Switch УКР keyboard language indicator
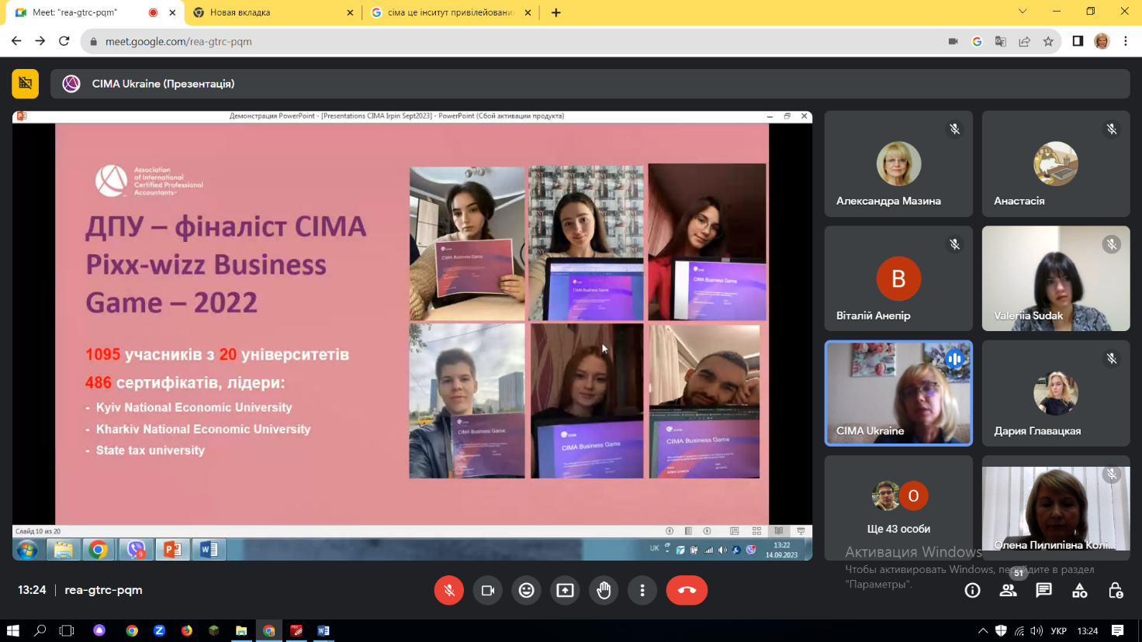This screenshot has height=642, width=1142. click(x=1058, y=630)
